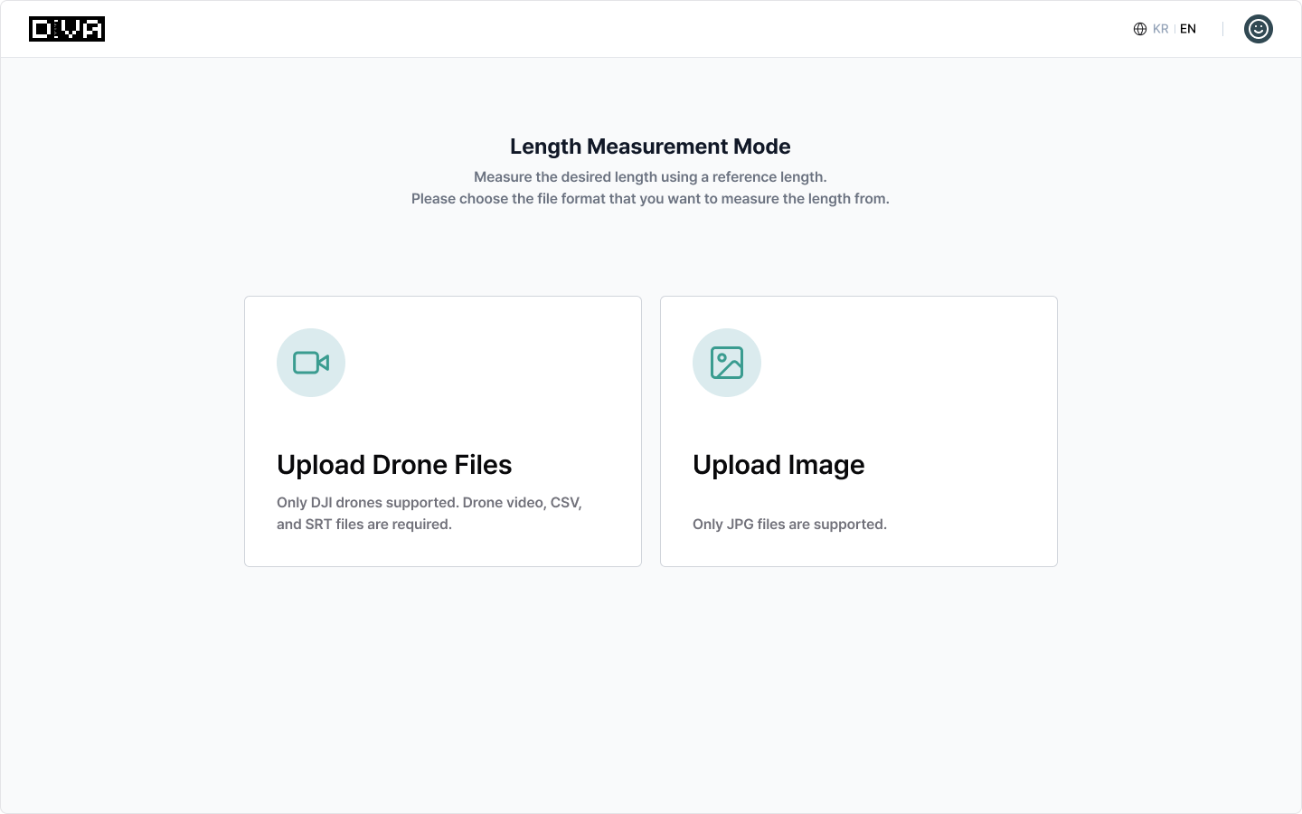
Task: Choose the Upload Drone Files title
Action: [x=394, y=465]
